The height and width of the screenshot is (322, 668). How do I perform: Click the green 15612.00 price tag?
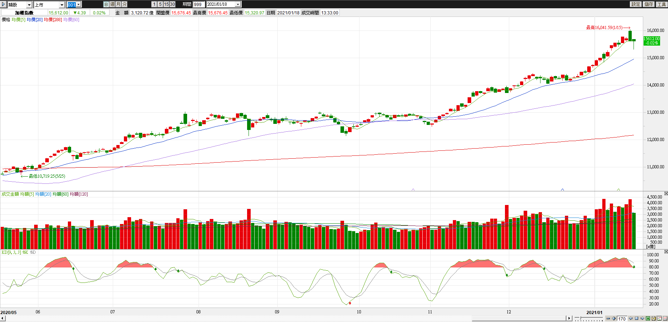pyautogui.click(x=651, y=41)
